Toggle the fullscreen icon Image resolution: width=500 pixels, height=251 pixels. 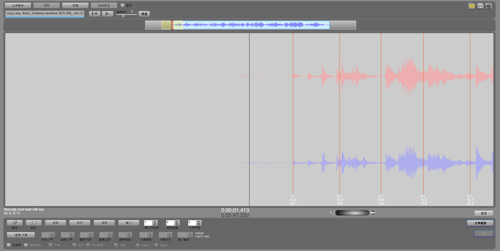click(489, 6)
